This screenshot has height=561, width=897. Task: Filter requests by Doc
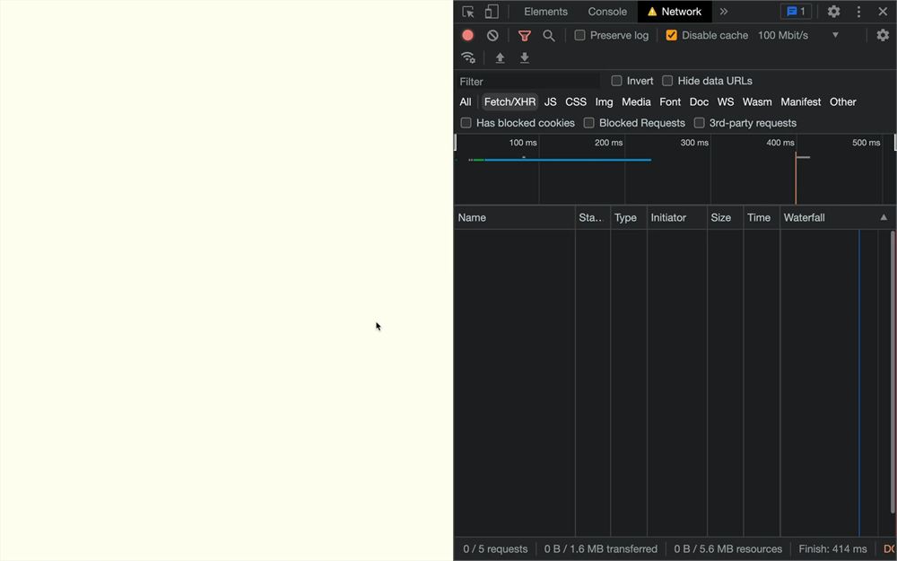tap(699, 102)
